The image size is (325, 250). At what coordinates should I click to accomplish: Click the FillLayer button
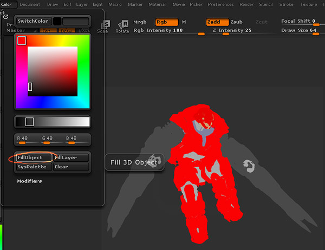[x=71, y=157]
